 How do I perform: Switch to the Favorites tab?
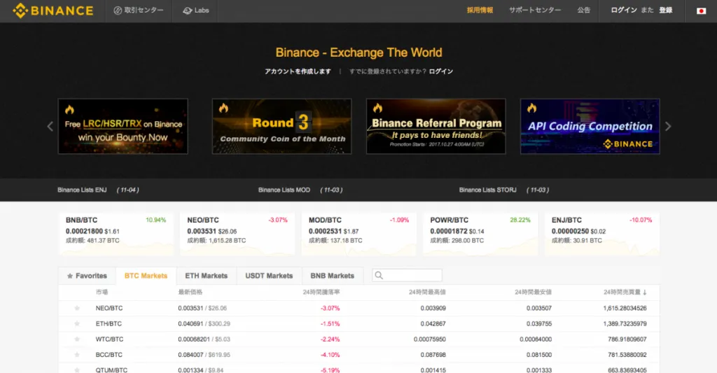(x=88, y=276)
